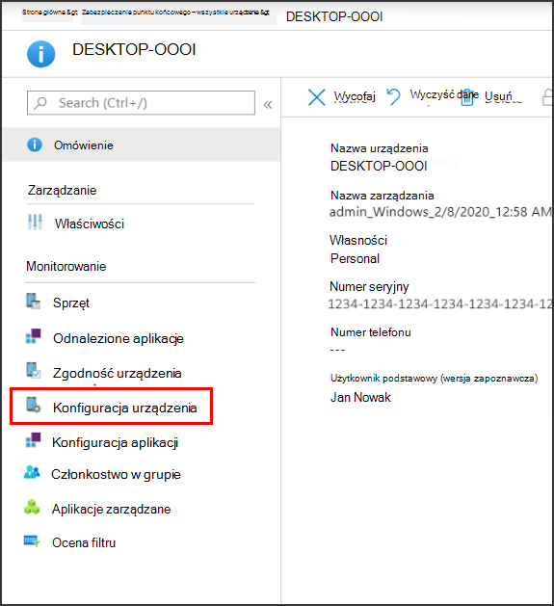The width and height of the screenshot is (554, 606).
Task: Open Konfiguracja aplikacji menu item
Action: (116, 442)
